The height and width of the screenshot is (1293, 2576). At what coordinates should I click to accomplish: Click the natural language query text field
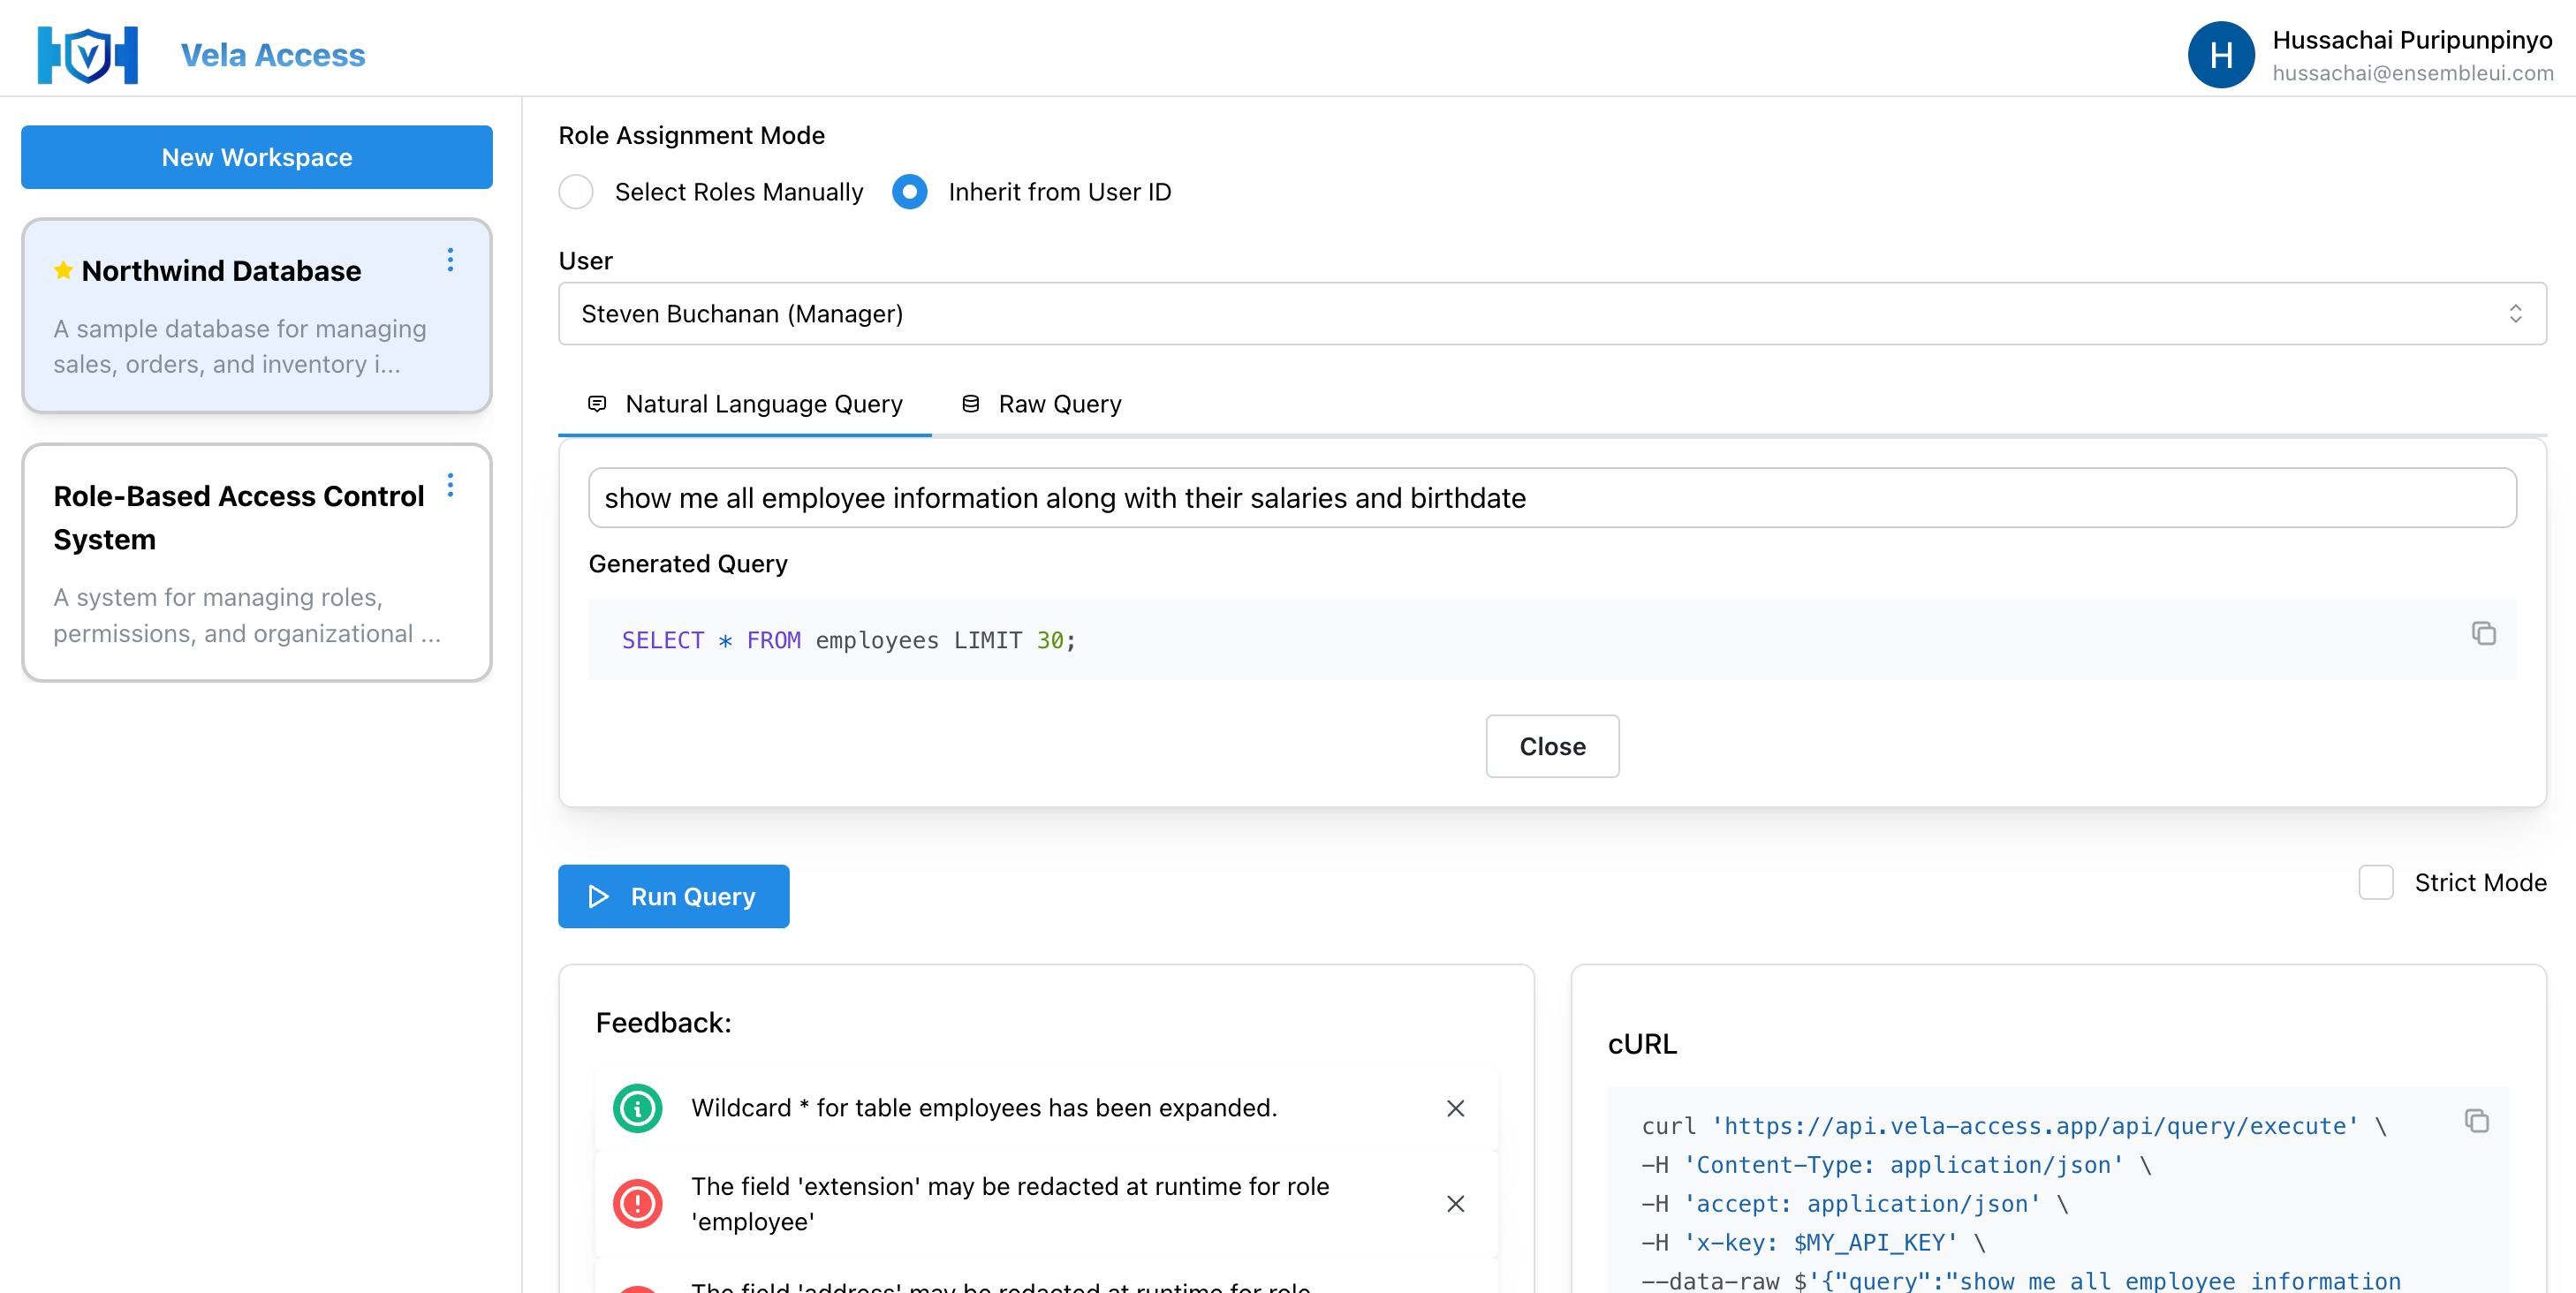click(1551, 498)
